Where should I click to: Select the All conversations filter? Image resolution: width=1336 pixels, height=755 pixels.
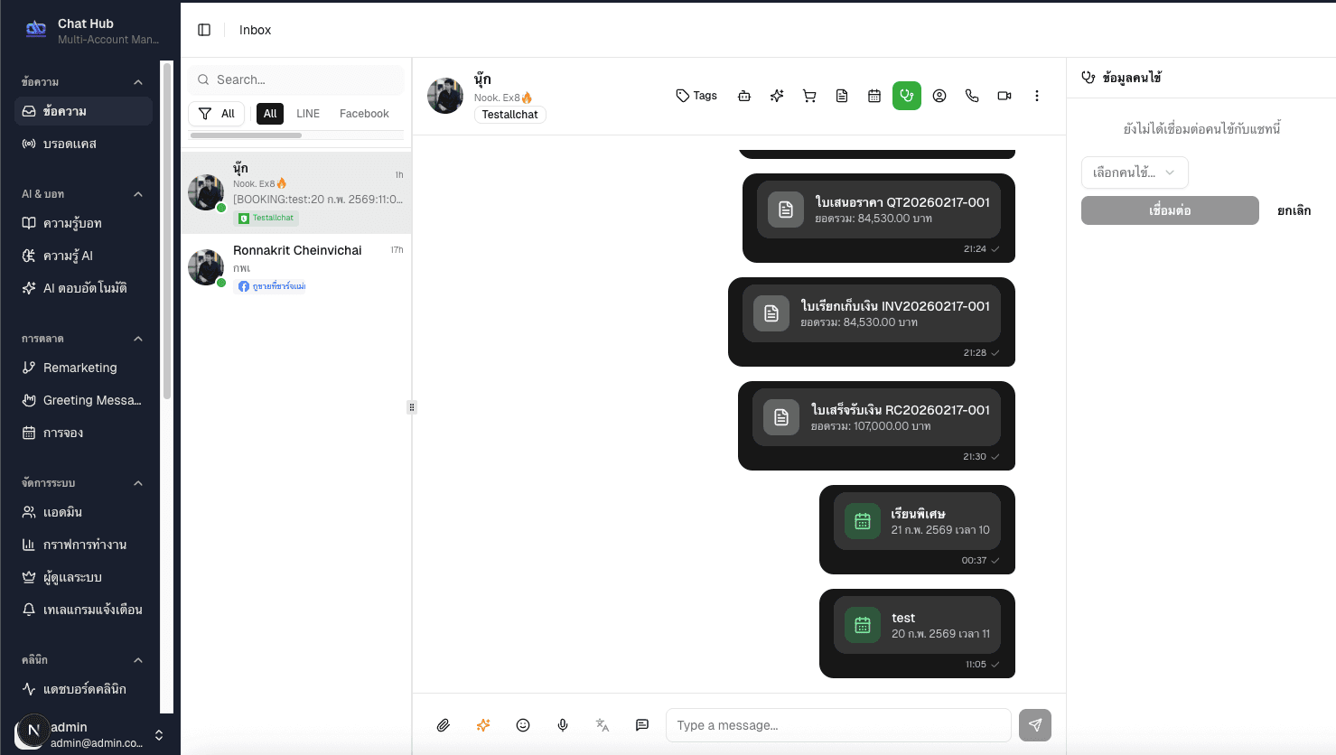pyautogui.click(x=269, y=113)
